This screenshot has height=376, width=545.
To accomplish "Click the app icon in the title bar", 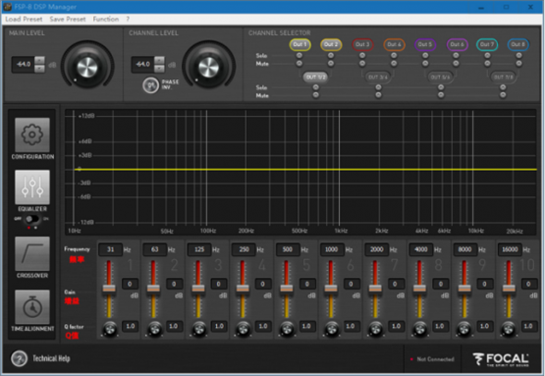I will (7, 7).
